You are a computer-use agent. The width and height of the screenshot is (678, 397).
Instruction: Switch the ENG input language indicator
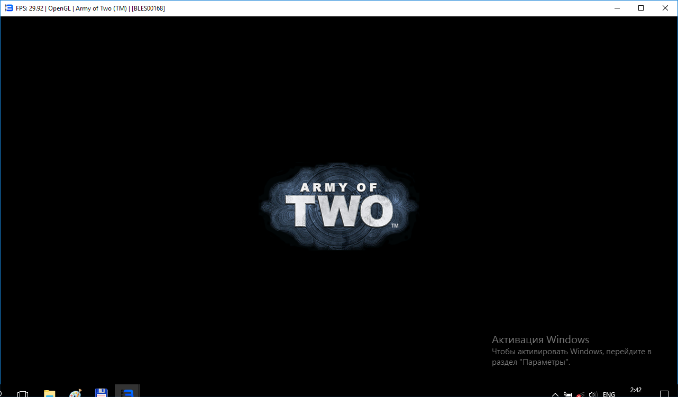coord(609,394)
